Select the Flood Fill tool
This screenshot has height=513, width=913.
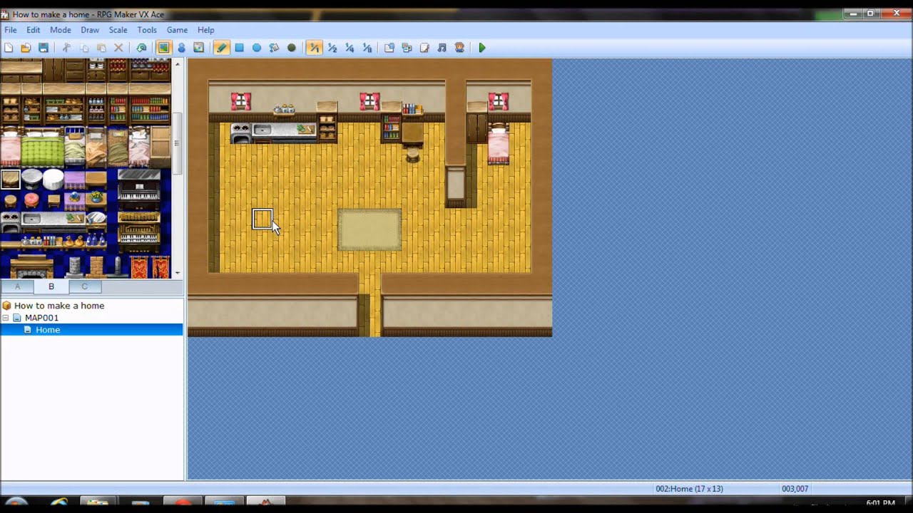(x=274, y=48)
